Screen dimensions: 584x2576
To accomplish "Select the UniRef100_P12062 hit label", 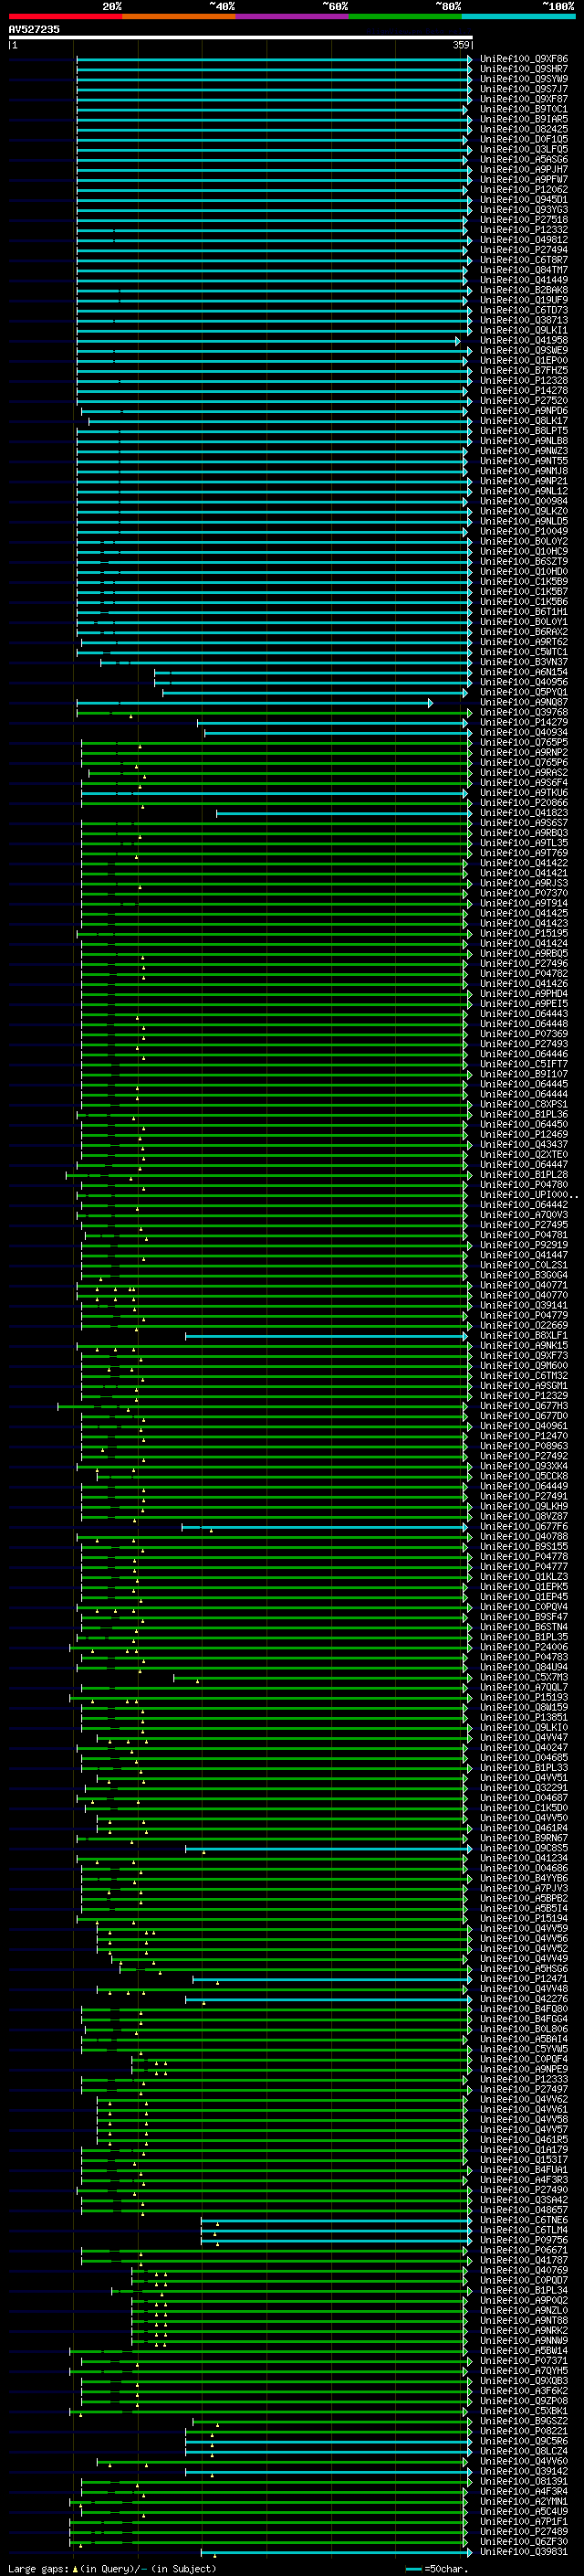I will coord(523,190).
